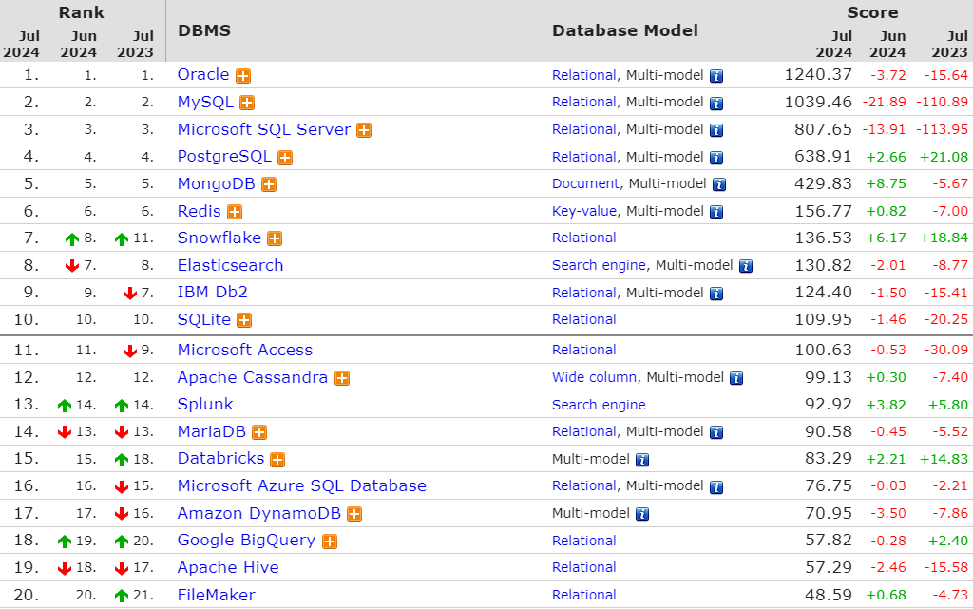This screenshot has height=609, width=973.
Task: Open the IBM Db2 link
Action: 213,292
